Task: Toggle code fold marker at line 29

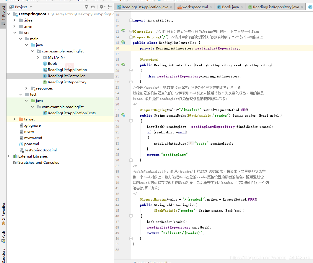Action: (131, 121)
